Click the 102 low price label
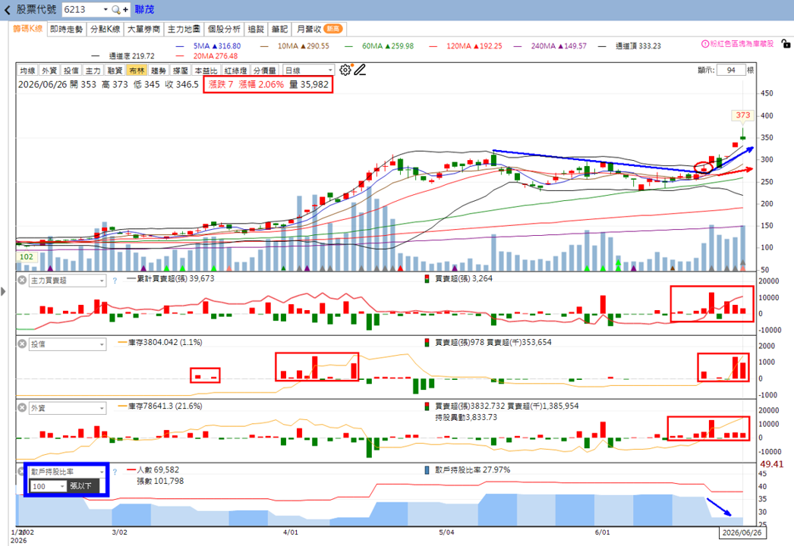 click(x=27, y=256)
